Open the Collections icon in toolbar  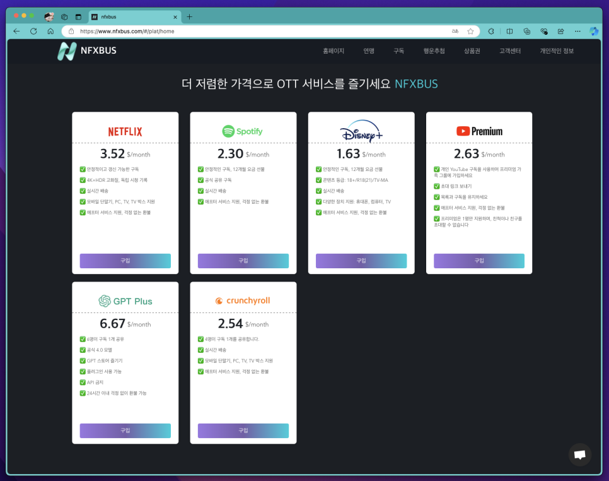coord(526,31)
